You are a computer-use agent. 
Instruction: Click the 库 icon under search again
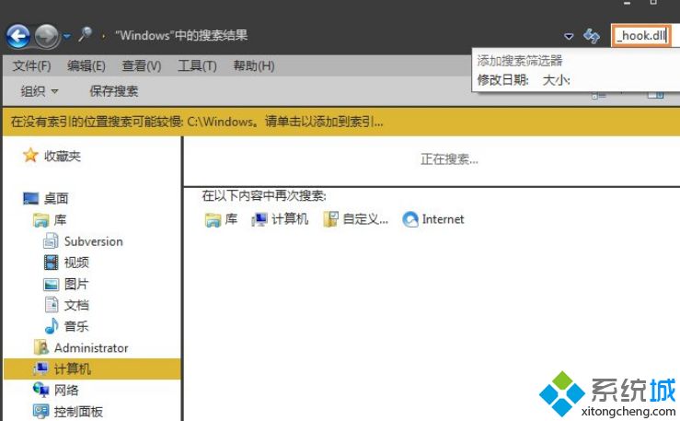pyautogui.click(x=213, y=219)
